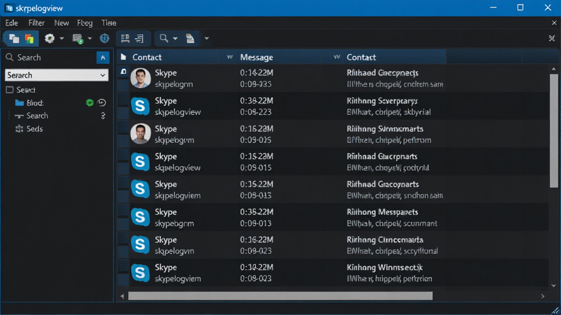This screenshot has height=315, width=561.
Task: Click the window resize grip at bottom corner
Action: point(556,310)
